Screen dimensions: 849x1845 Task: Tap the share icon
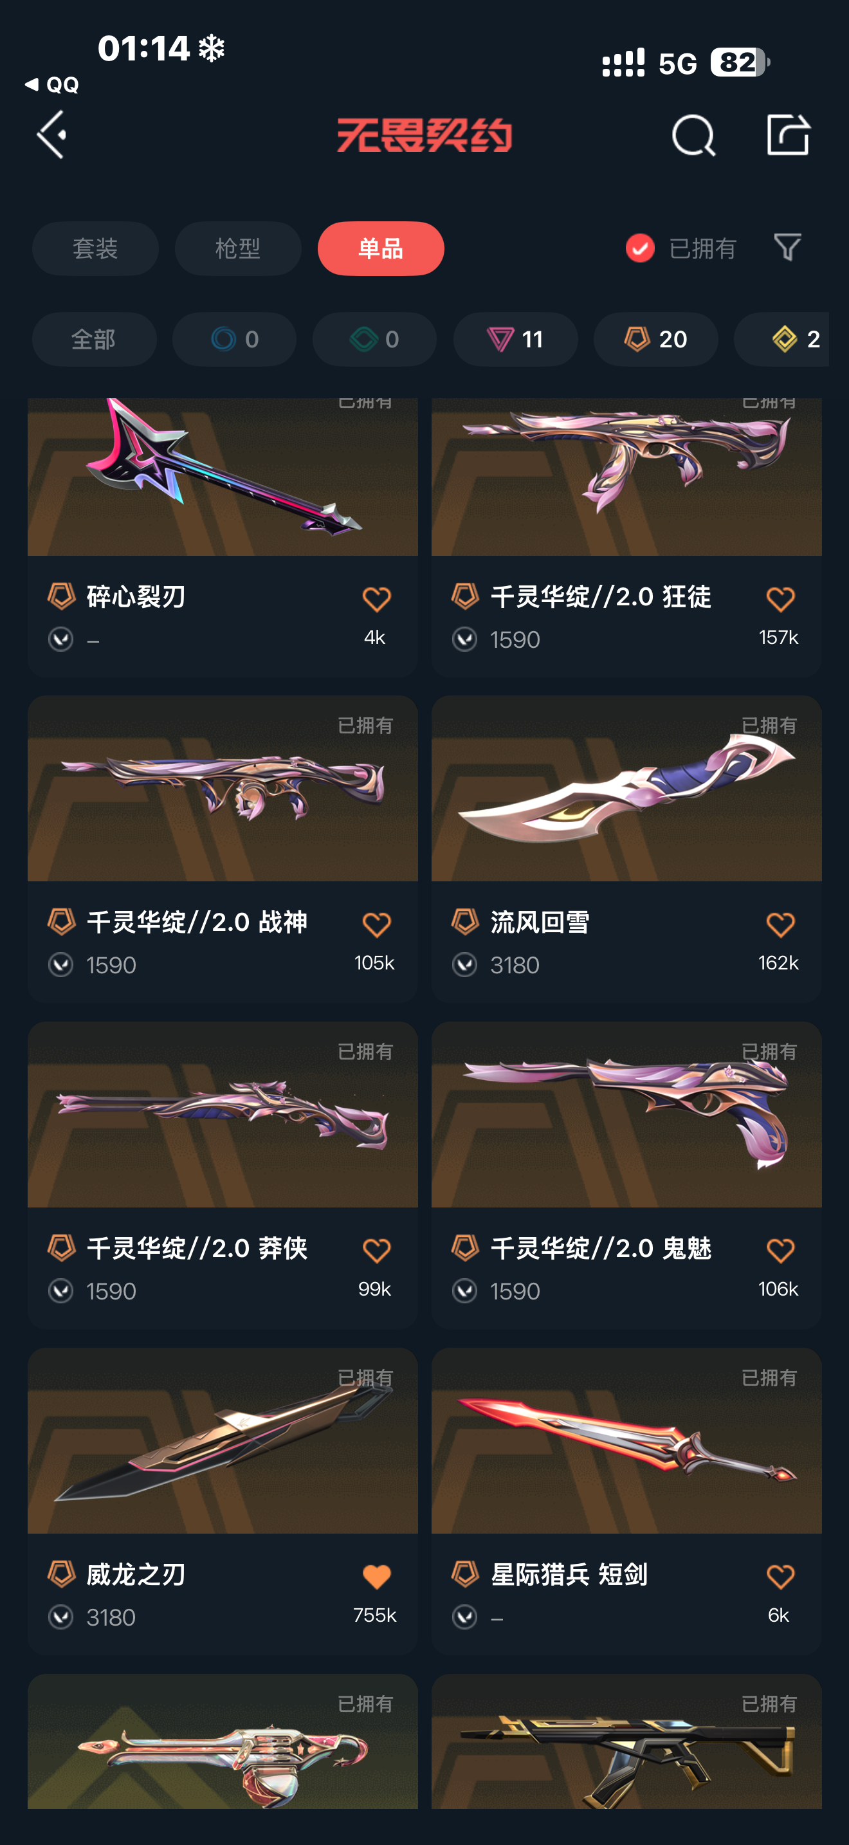(x=788, y=134)
